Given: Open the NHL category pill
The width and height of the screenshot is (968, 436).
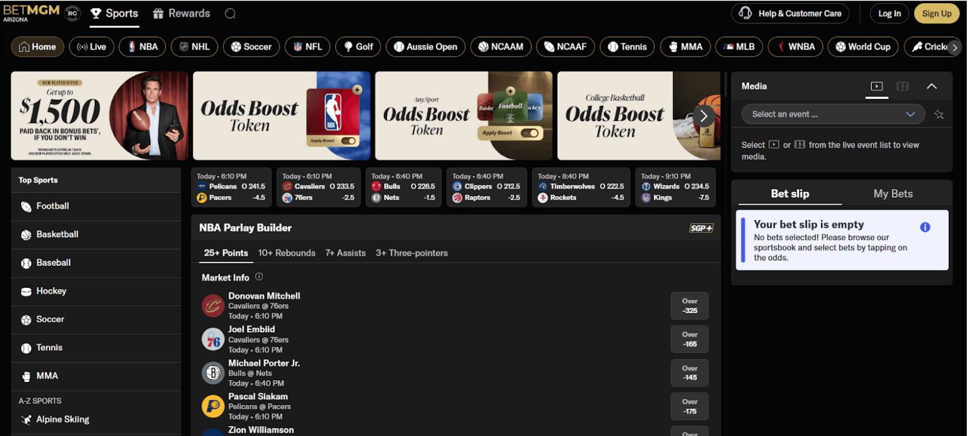Looking at the screenshot, I should point(195,47).
